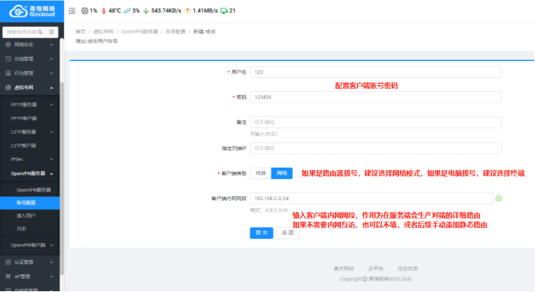The image size is (535, 292).
Task: Click the 客户端内网网段 field 192.168.2.0/24
Action: (371, 199)
